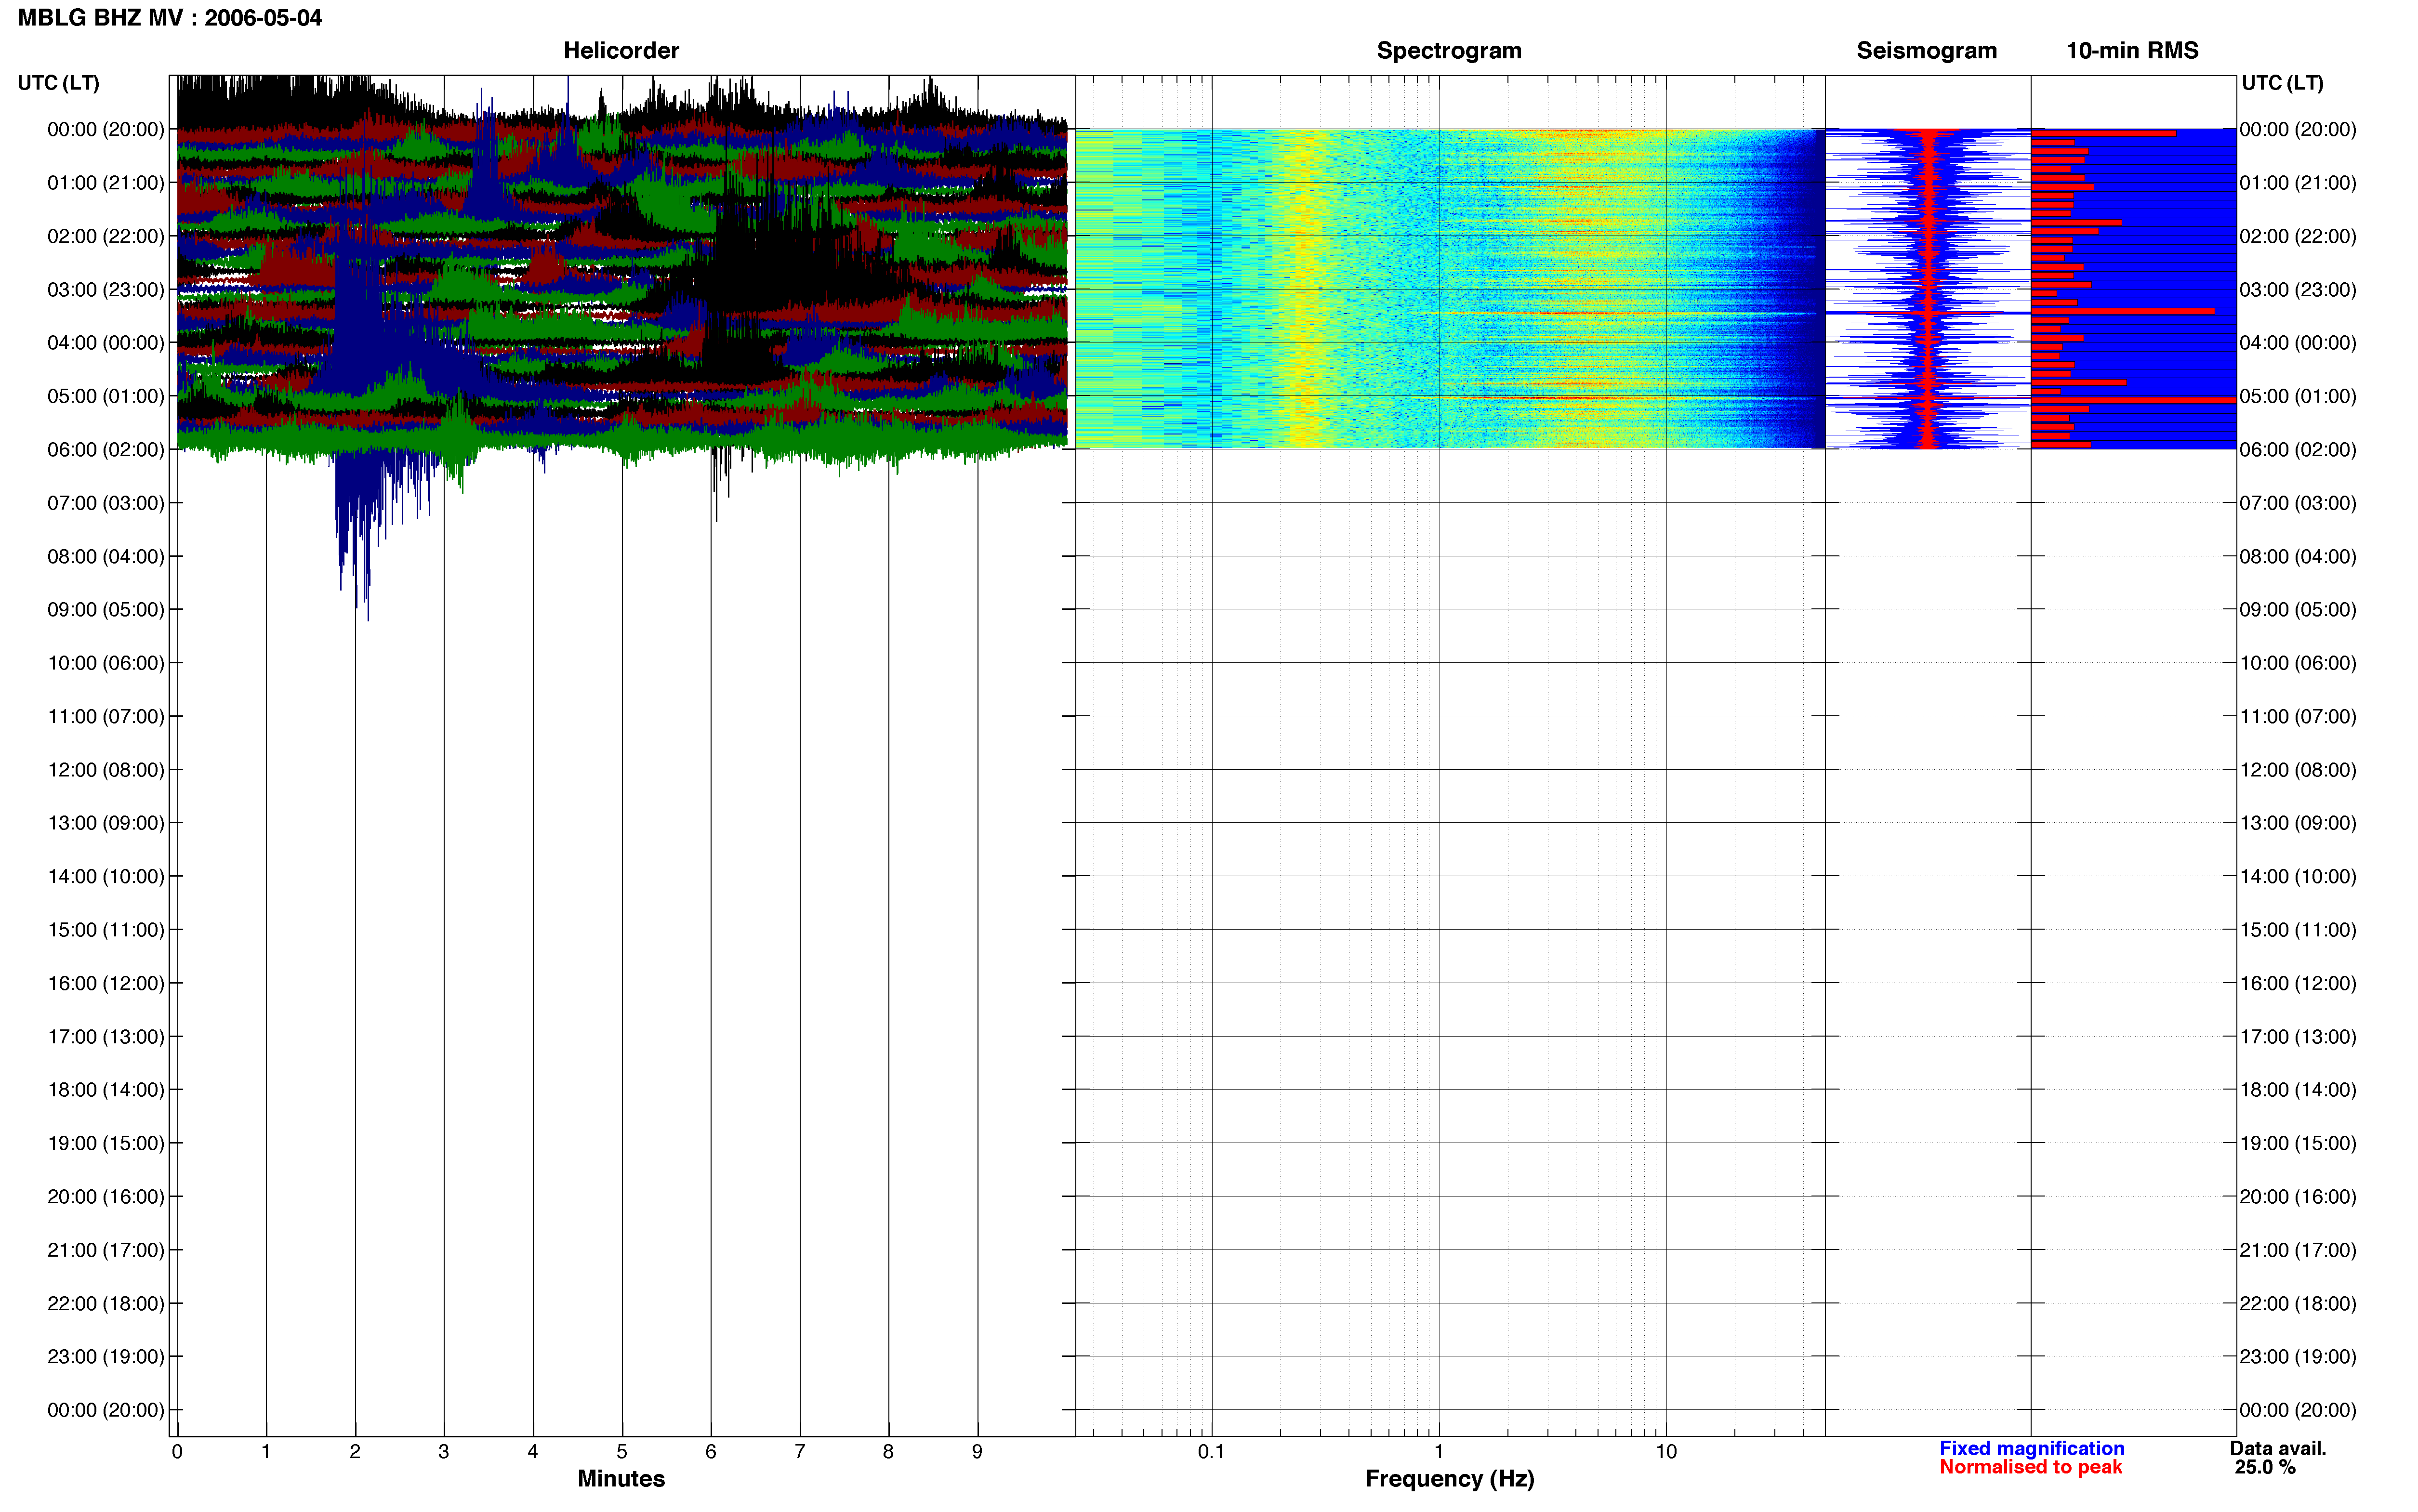
Task: Click left axis label '05:00 (01:00)'
Action: [x=106, y=396]
